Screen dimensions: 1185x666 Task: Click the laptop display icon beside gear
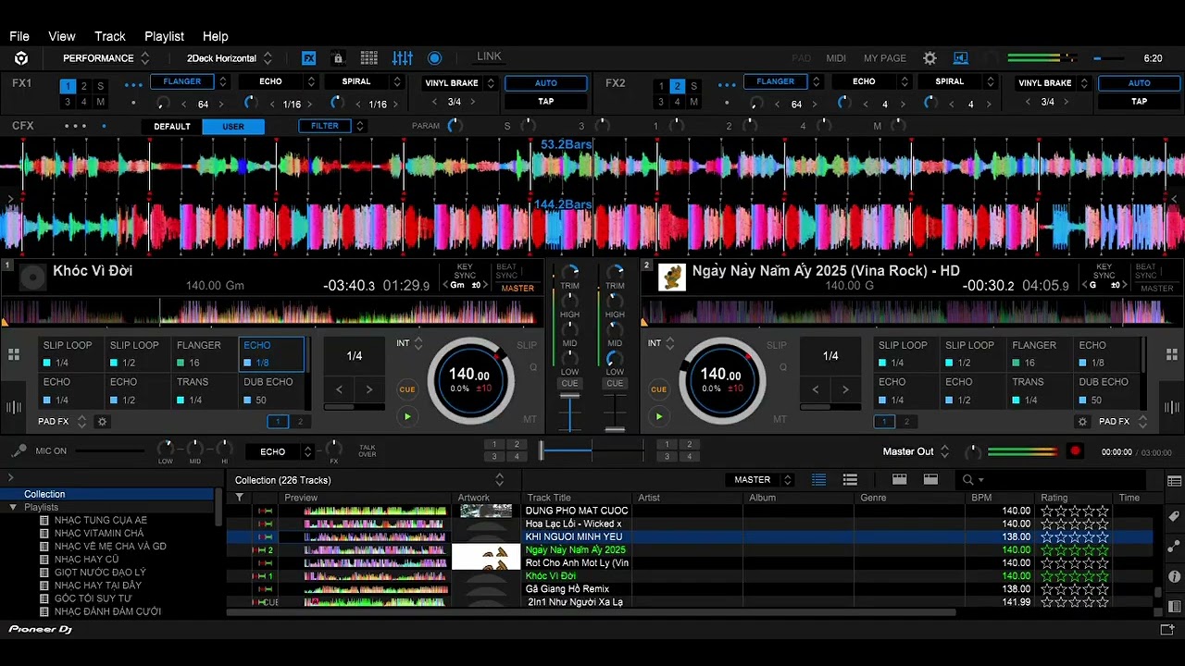tap(960, 58)
